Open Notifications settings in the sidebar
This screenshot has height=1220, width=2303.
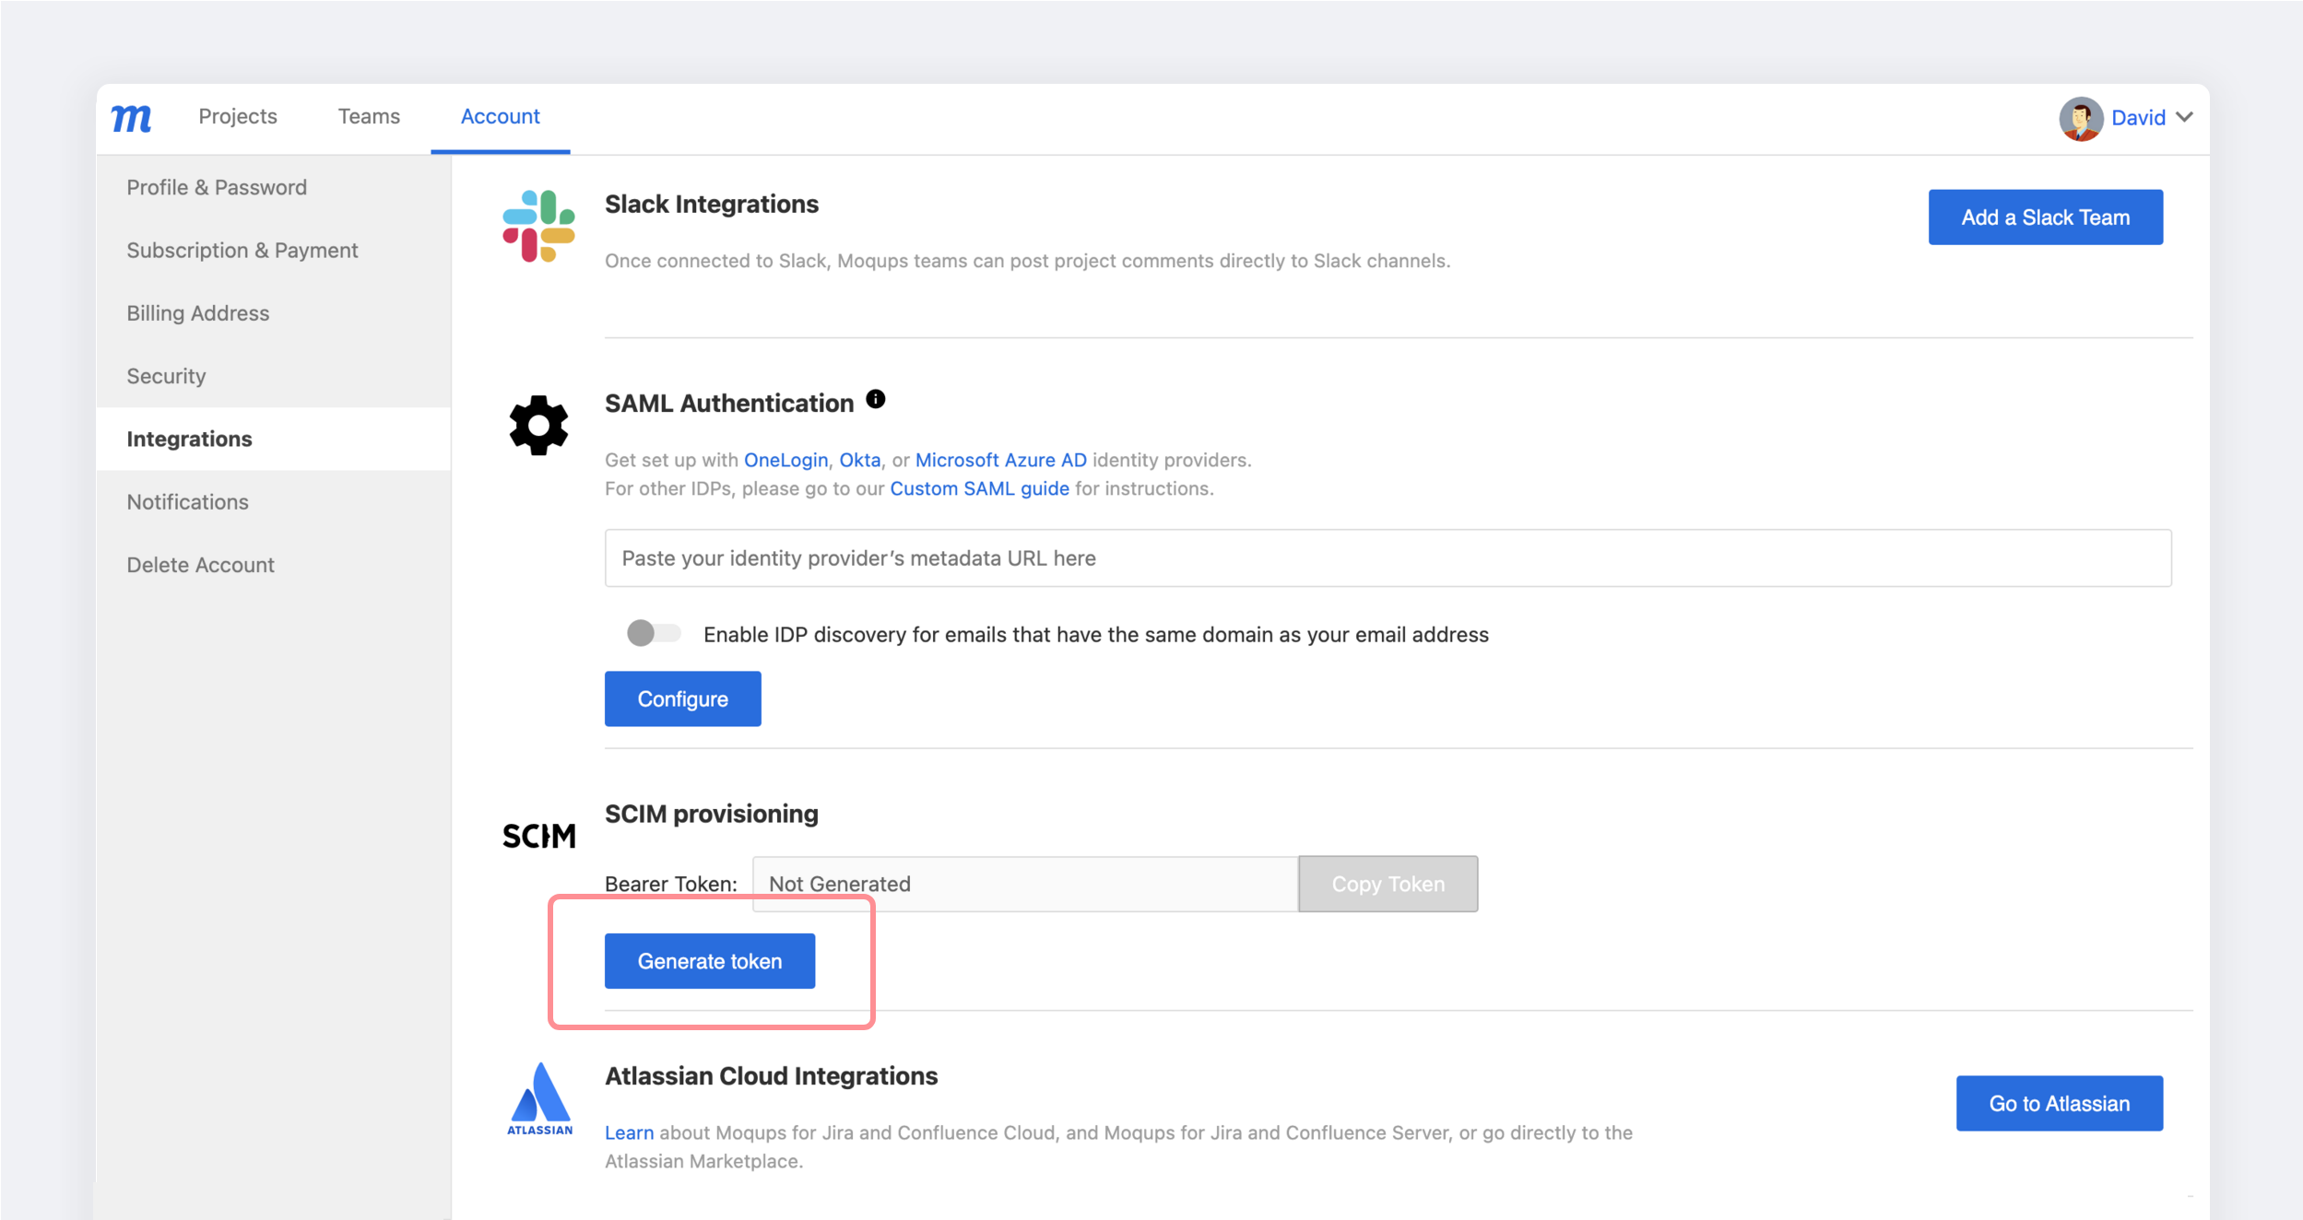(187, 502)
